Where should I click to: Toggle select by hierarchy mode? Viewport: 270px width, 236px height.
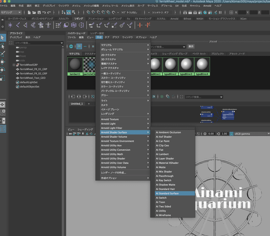pos(63,13)
